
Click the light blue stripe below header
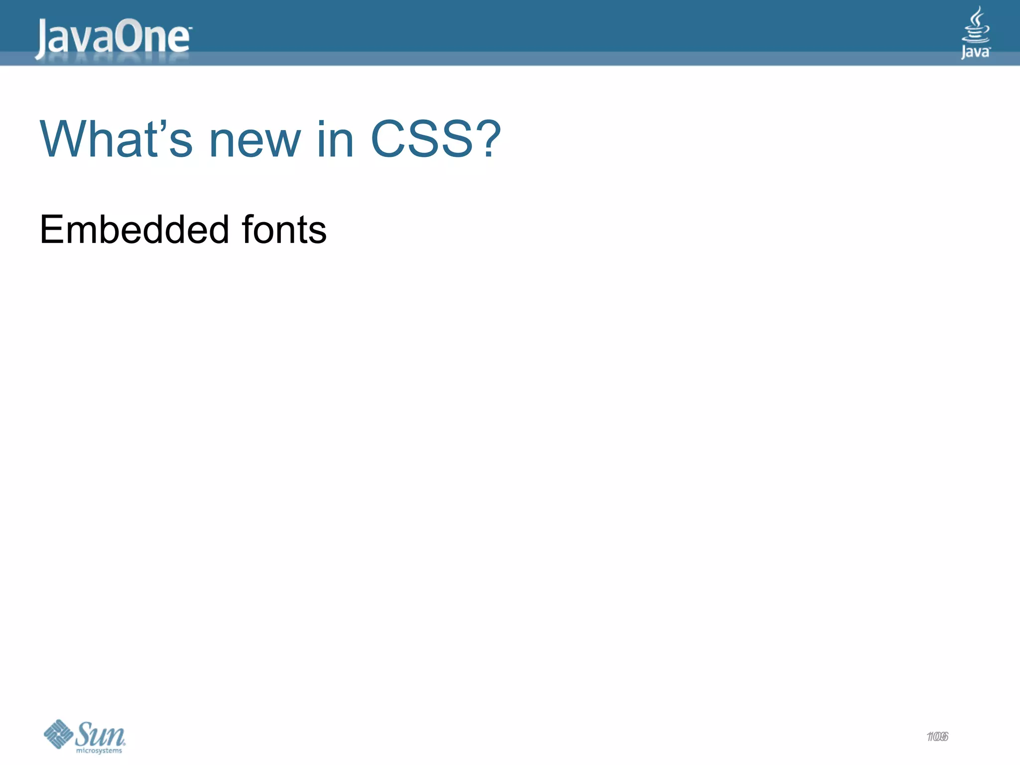point(510,59)
